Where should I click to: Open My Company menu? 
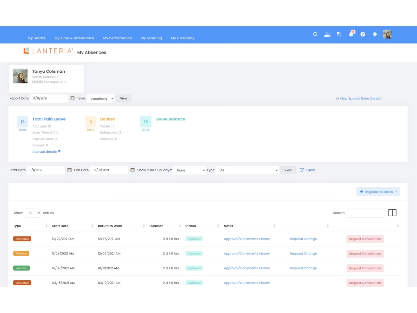(182, 38)
